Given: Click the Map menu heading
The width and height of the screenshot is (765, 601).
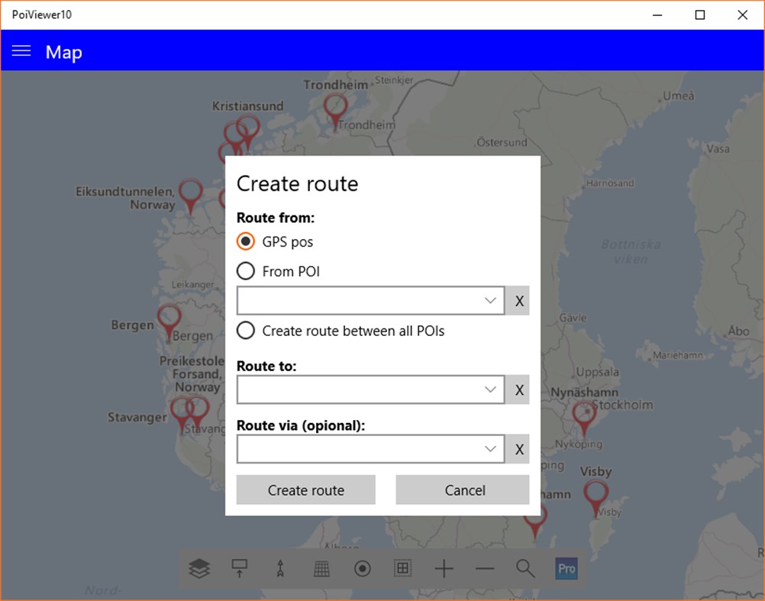Looking at the screenshot, I should point(63,51).
